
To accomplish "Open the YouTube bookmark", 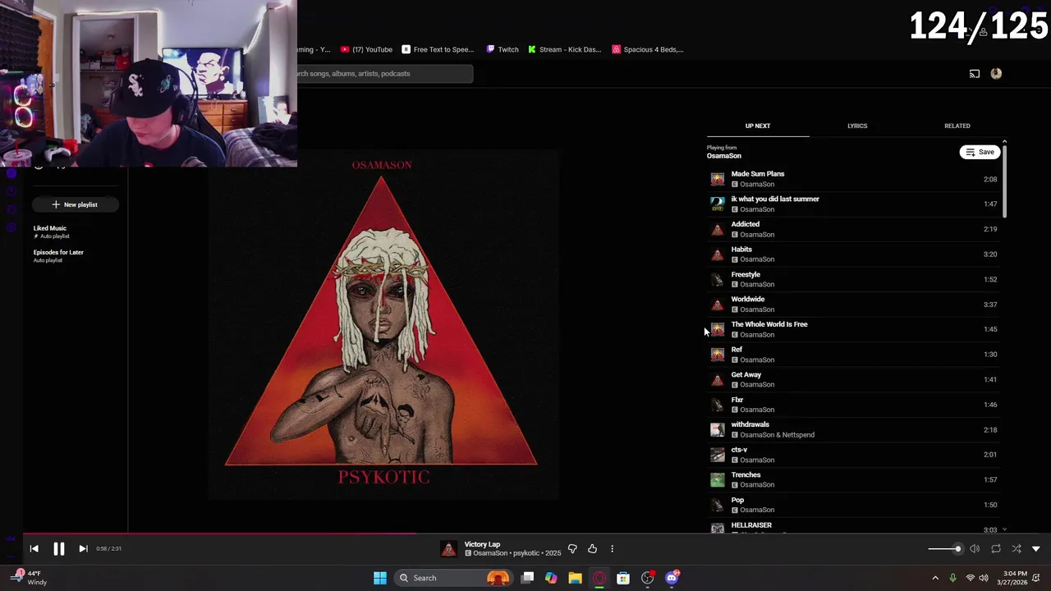I will 366,49.
